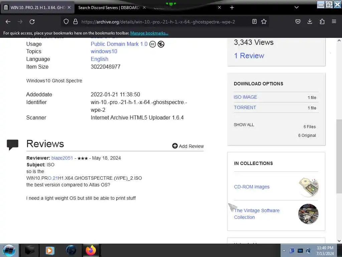Open a new browser tab
The image size is (342, 257).
click(232, 8)
